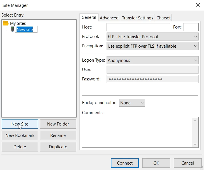Click into the Host input field
The width and height of the screenshot is (204, 170).
(x=138, y=27)
